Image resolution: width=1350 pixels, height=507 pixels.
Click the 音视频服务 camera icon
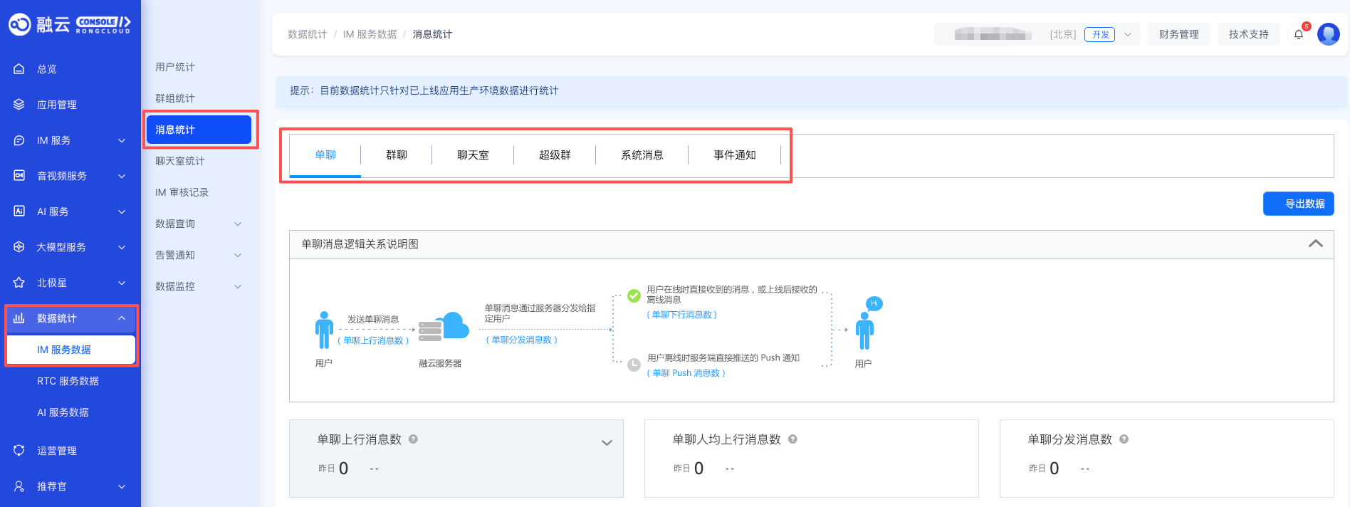tap(19, 176)
